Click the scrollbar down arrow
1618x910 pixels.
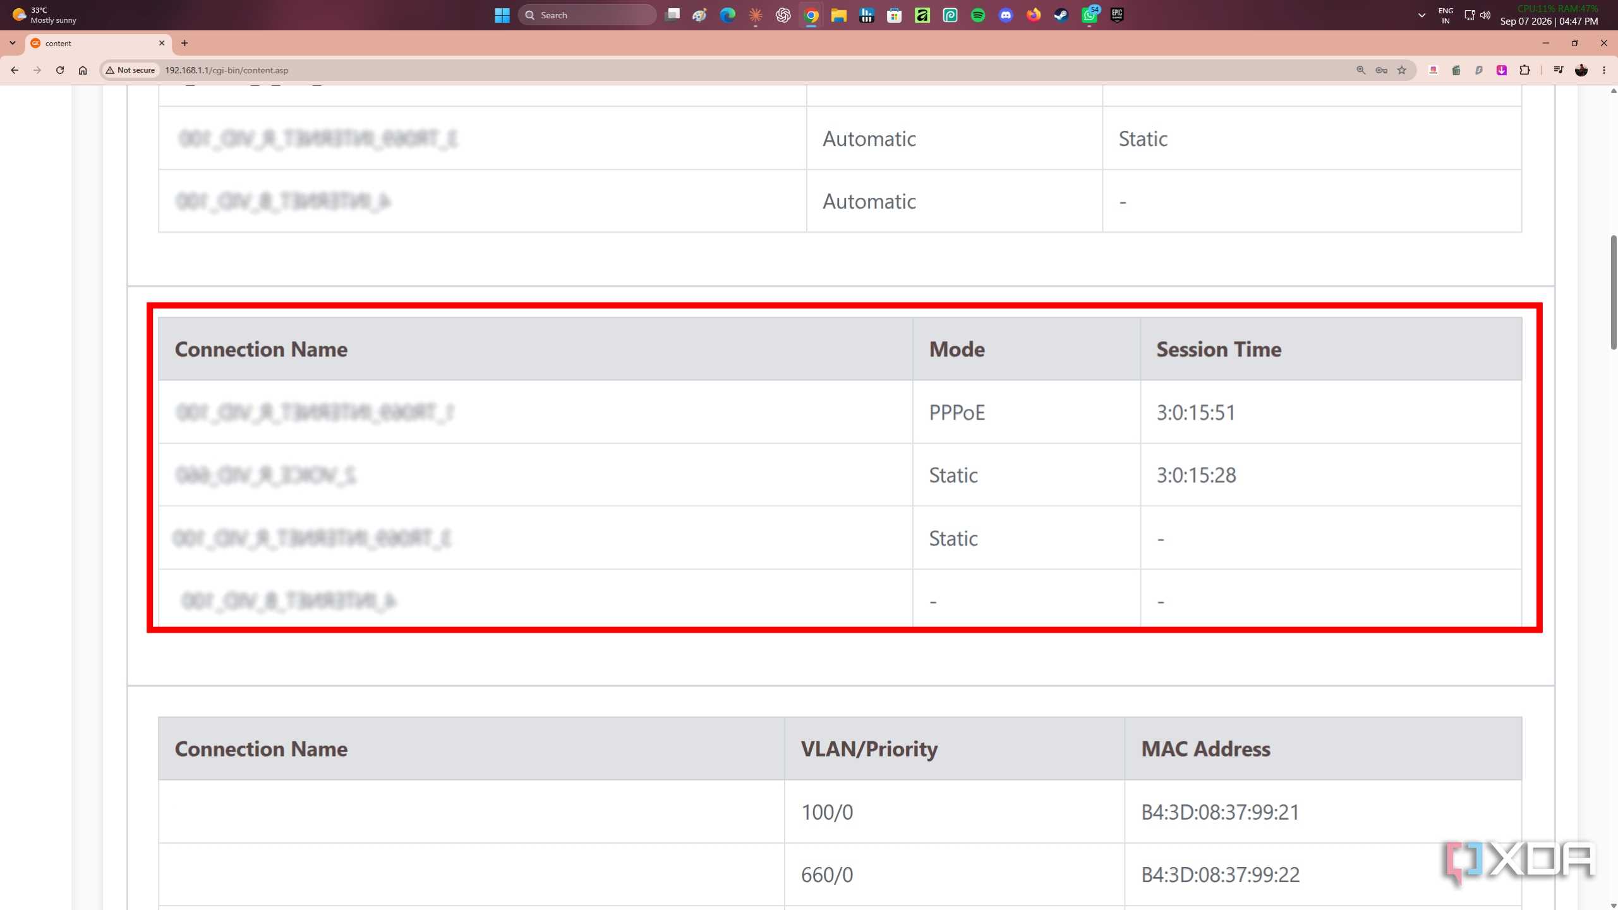point(1613,905)
